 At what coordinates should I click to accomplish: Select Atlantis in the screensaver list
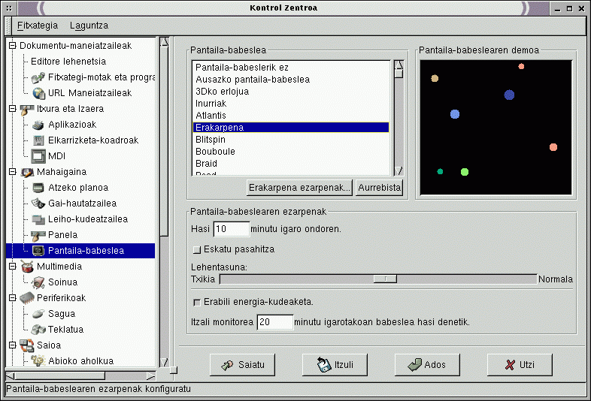click(211, 116)
